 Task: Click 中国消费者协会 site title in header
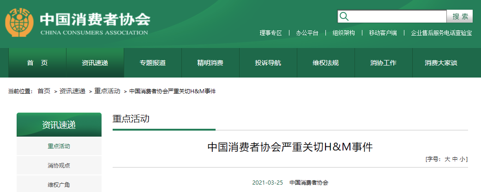point(95,19)
